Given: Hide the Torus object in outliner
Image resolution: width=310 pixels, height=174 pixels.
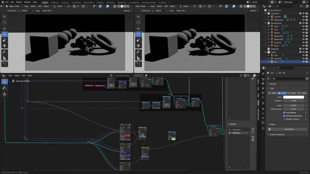Looking at the screenshot, I should click(x=303, y=46).
